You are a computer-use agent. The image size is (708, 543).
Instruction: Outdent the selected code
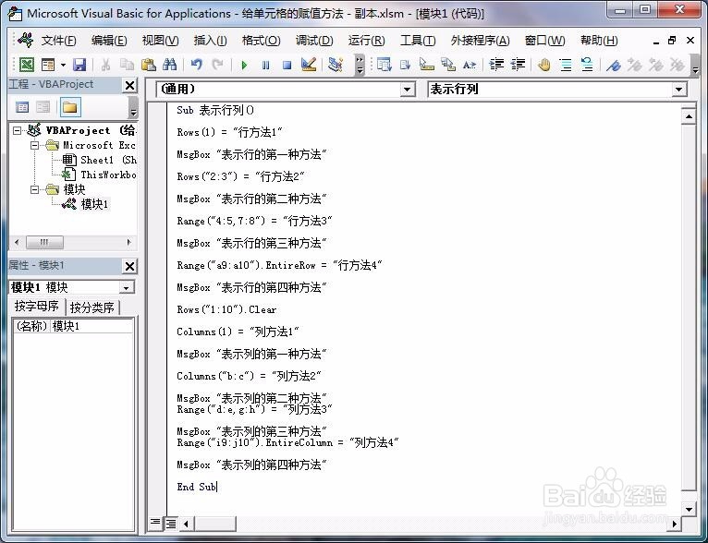pos(518,65)
